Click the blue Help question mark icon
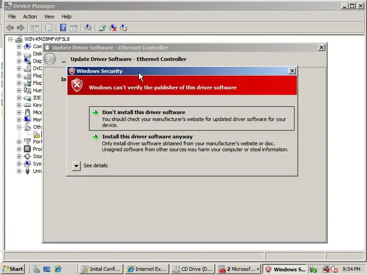This screenshot has width=367, height=275. 63,28
